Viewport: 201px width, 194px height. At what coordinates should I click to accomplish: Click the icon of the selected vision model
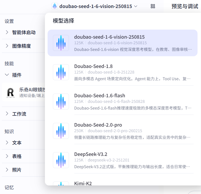[61, 43]
